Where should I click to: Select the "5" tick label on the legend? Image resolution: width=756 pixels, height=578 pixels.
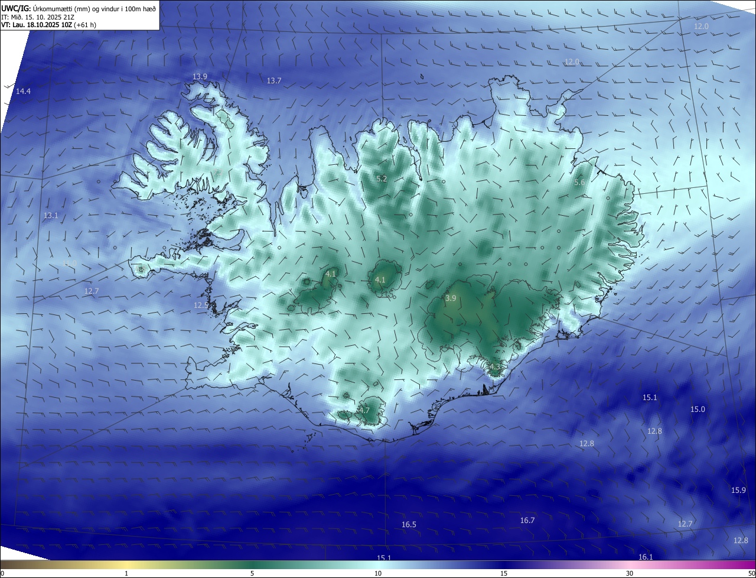tap(252, 573)
